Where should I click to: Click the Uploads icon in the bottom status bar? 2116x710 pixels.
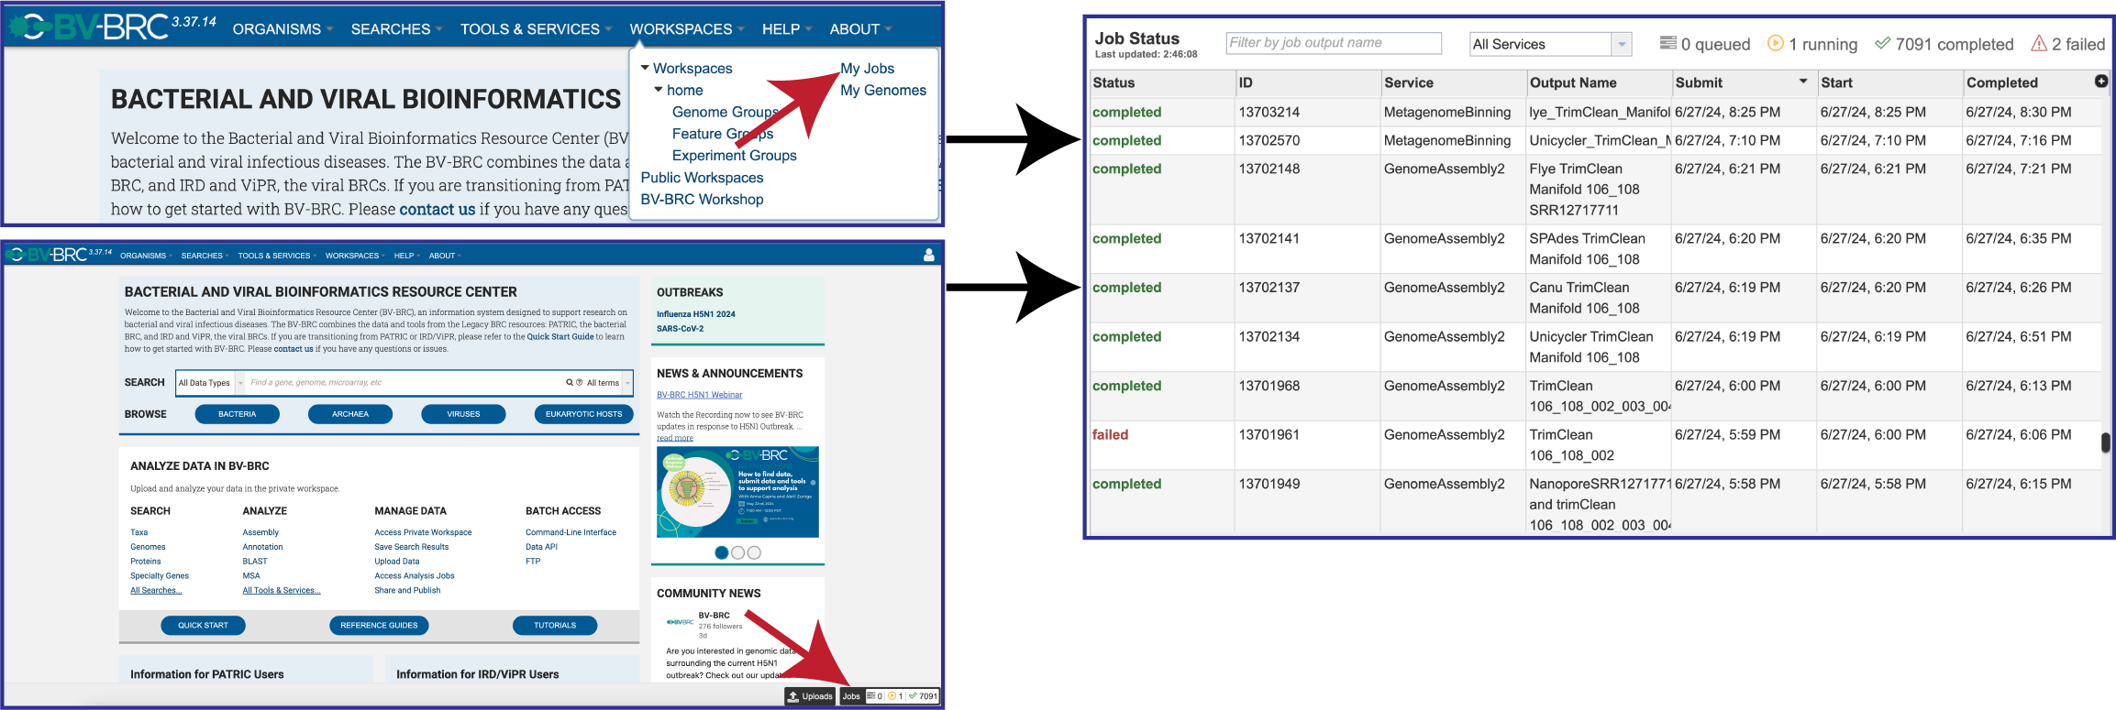click(x=793, y=696)
